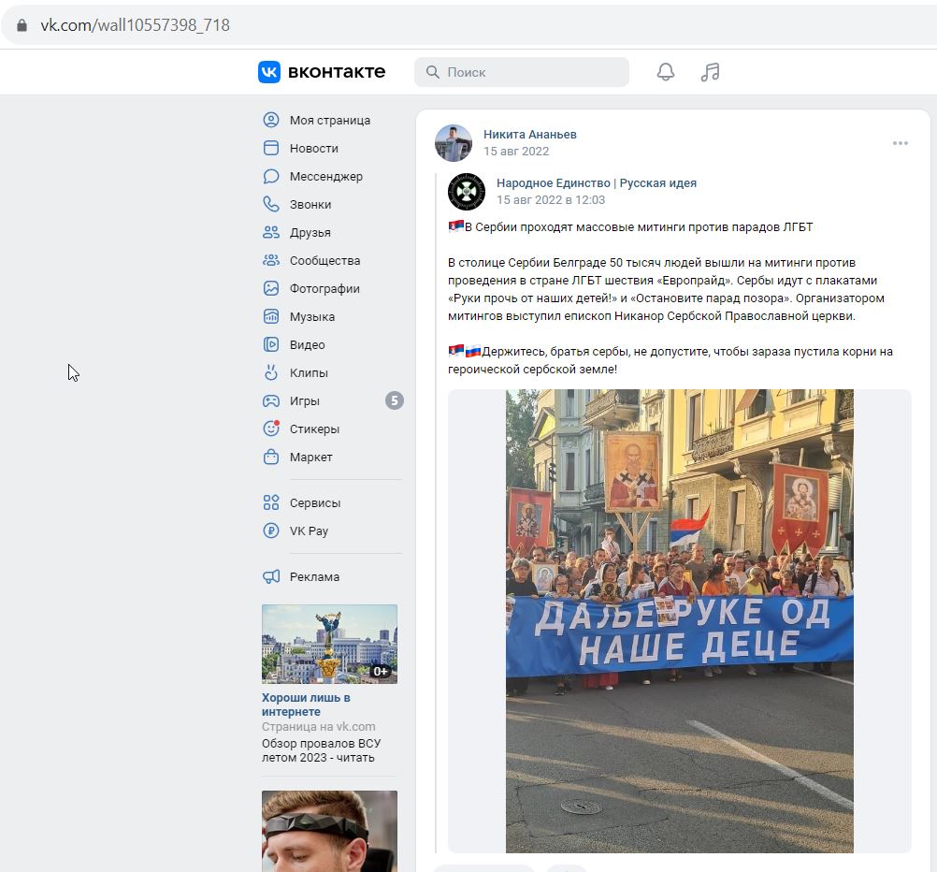
Task: Click the Видео play icon
Action: point(271,344)
